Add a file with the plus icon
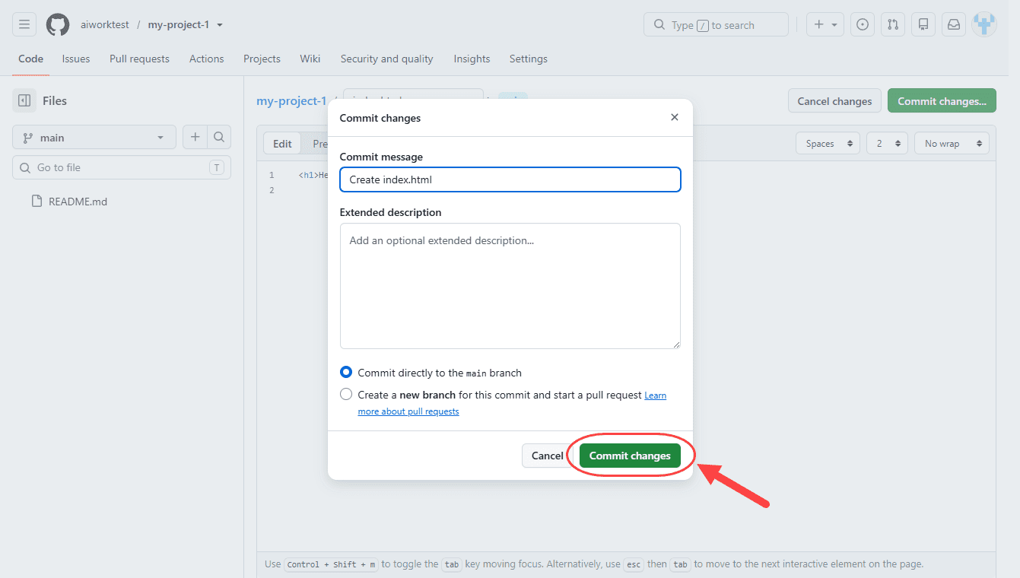 click(x=195, y=137)
